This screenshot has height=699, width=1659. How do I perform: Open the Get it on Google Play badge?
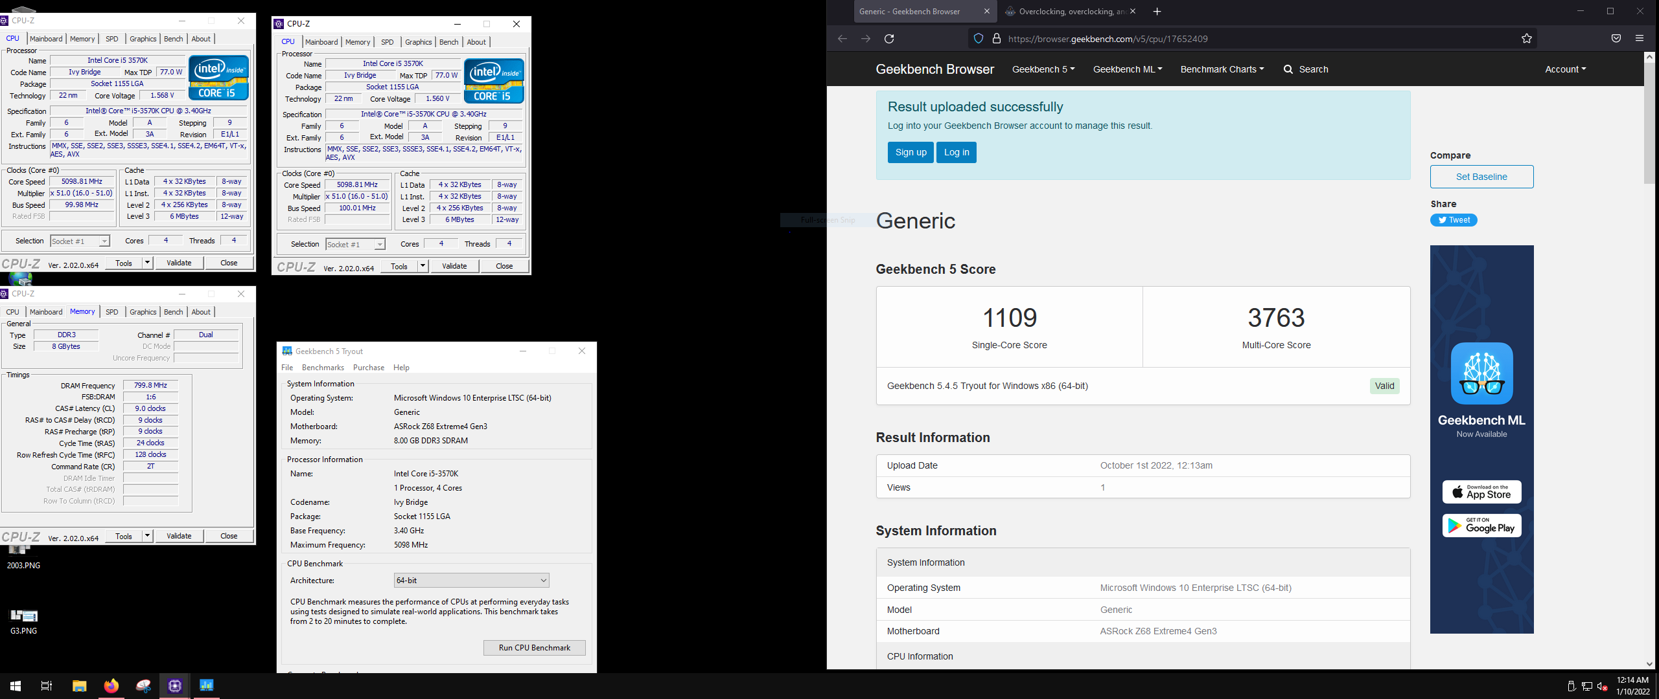tap(1482, 526)
